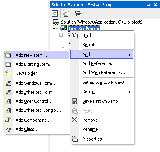Select the FirstXmlSamp project tree node
Screen dimensions: 160x152
pos(84,28)
